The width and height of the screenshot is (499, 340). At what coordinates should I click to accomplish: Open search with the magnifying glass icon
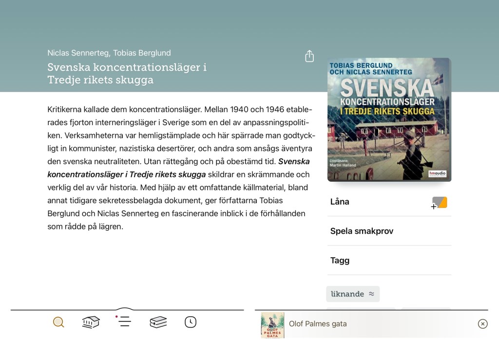58,322
